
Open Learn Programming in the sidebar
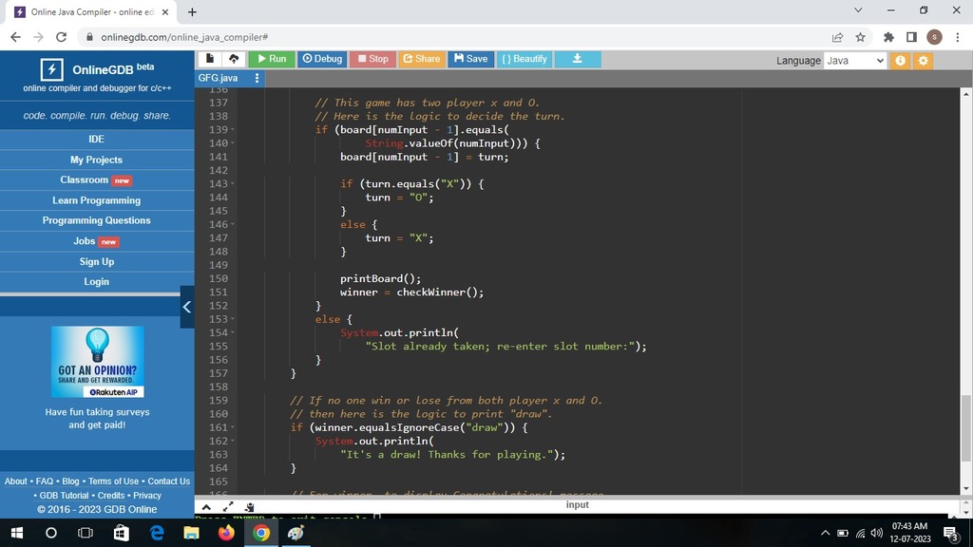click(96, 200)
